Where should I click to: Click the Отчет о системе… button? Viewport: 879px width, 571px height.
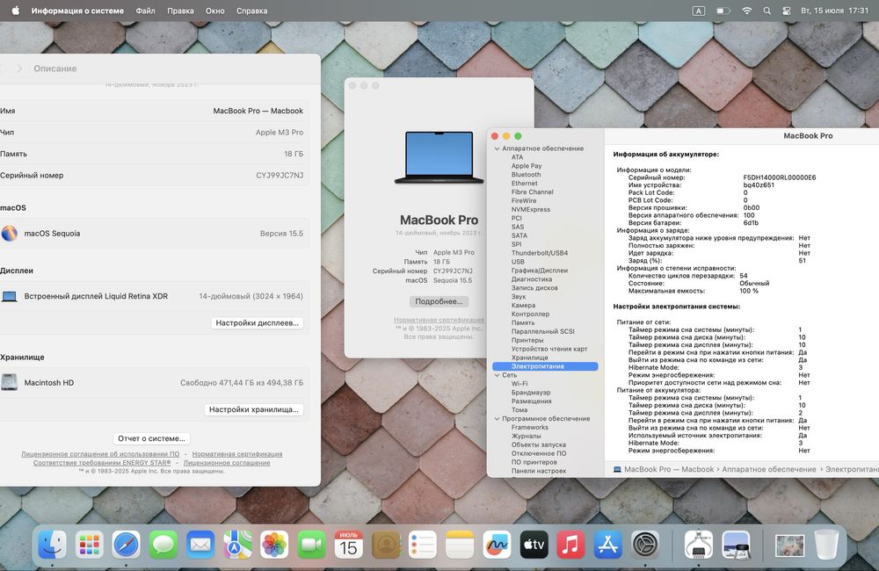point(151,438)
